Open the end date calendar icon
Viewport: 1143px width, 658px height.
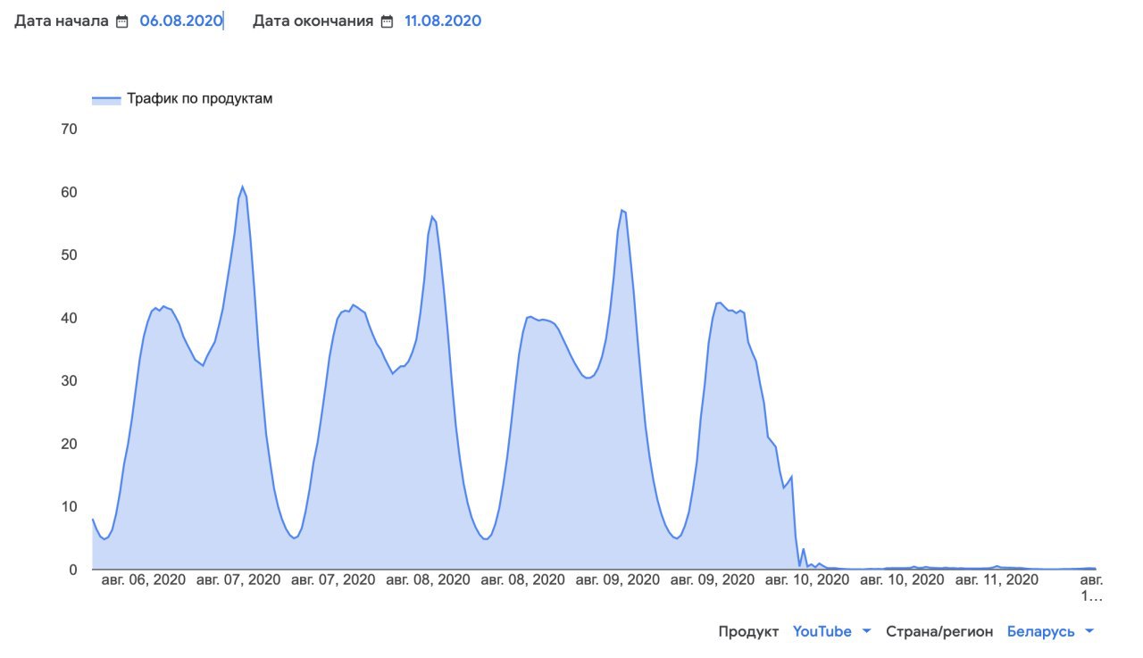click(x=387, y=21)
